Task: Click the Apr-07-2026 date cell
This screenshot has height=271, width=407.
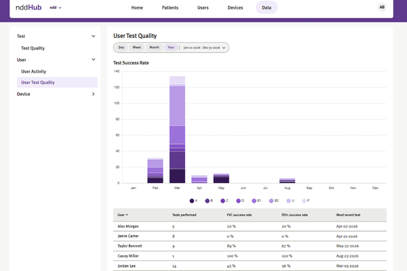Action: (x=347, y=226)
